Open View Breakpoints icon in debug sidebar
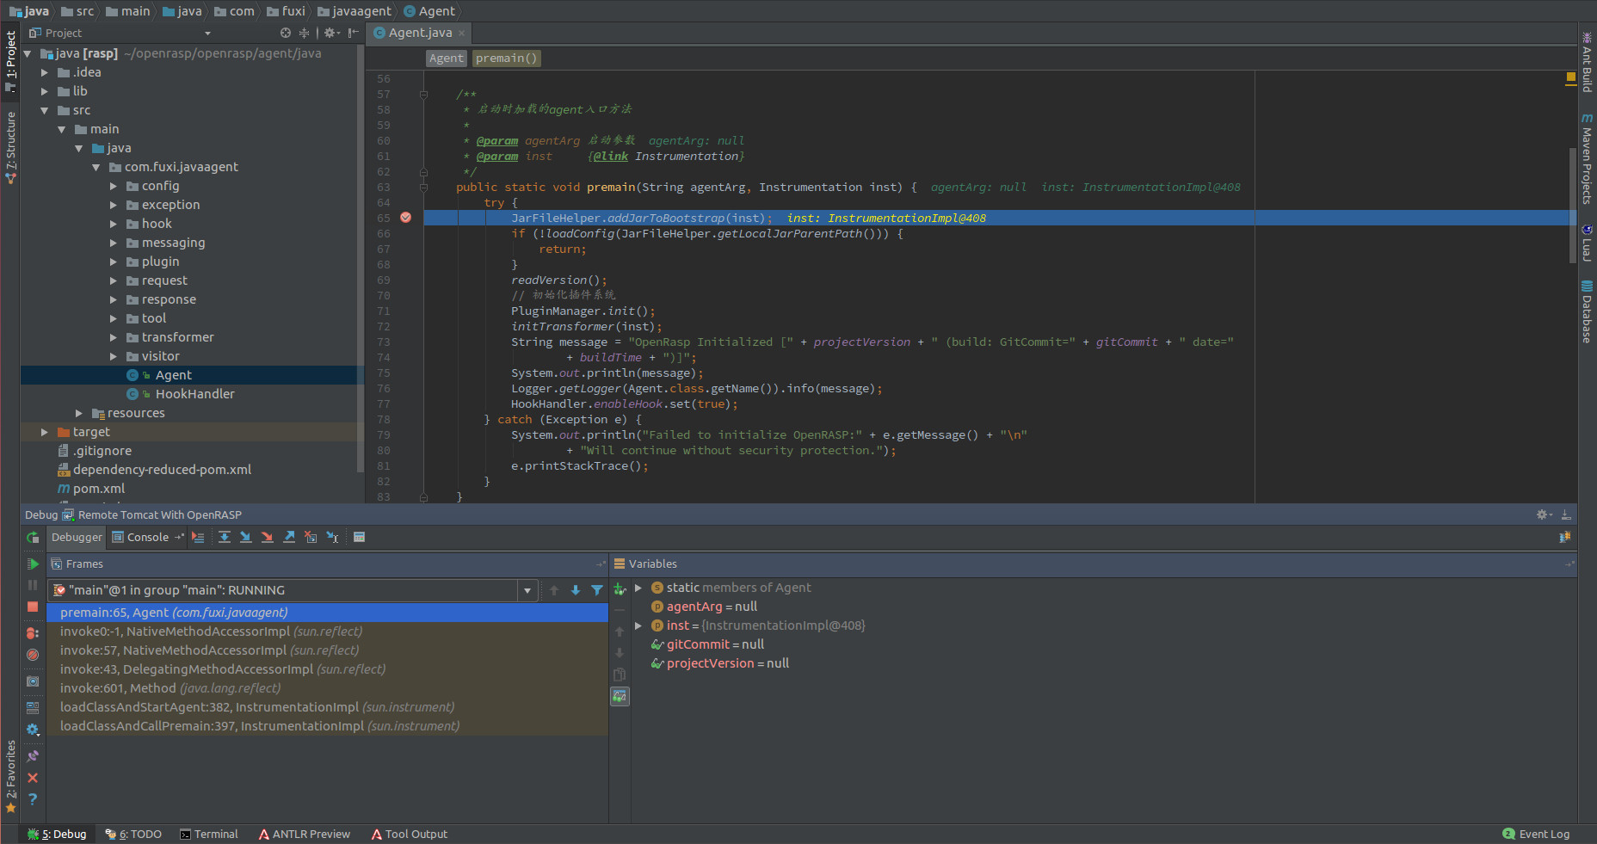 coord(33,633)
